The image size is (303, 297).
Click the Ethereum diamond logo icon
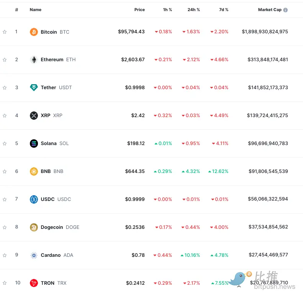(x=34, y=60)
